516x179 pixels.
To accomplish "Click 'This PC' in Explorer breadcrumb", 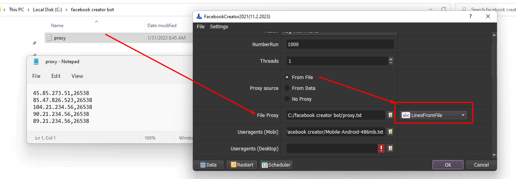I will (17, 9).
